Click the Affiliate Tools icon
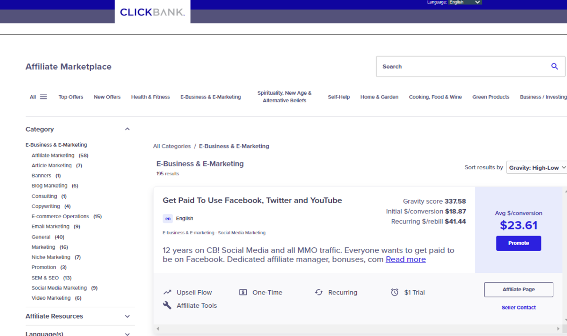This screenshot has width=567, height=336. click(x=167, y=305)
